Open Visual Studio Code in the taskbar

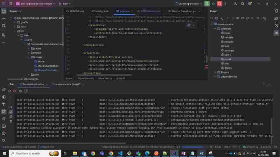(x=120, y=153)
